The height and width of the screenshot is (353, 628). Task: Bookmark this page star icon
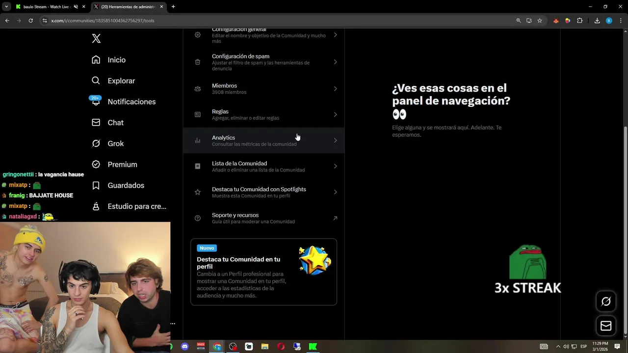[x=540, y=21]
